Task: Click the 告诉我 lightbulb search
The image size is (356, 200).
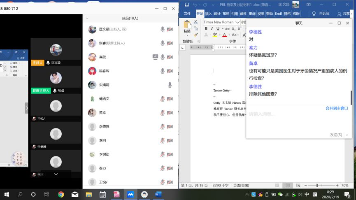Action: point(321,14)
